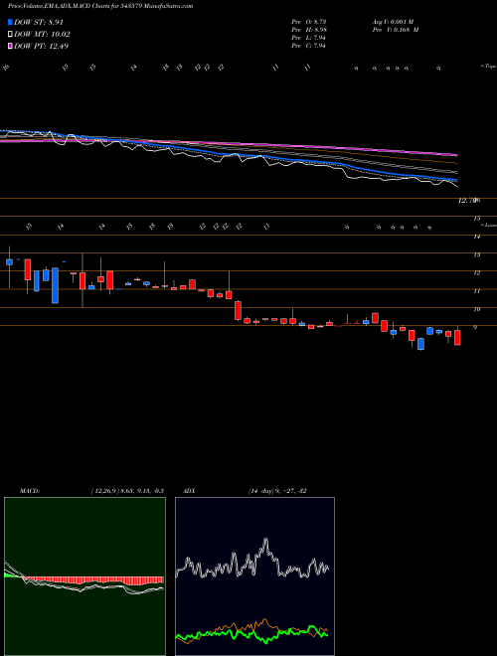Open the dark blue ADX indicator chart
This screenshot has height=656, width=497.
click(254, 576)
